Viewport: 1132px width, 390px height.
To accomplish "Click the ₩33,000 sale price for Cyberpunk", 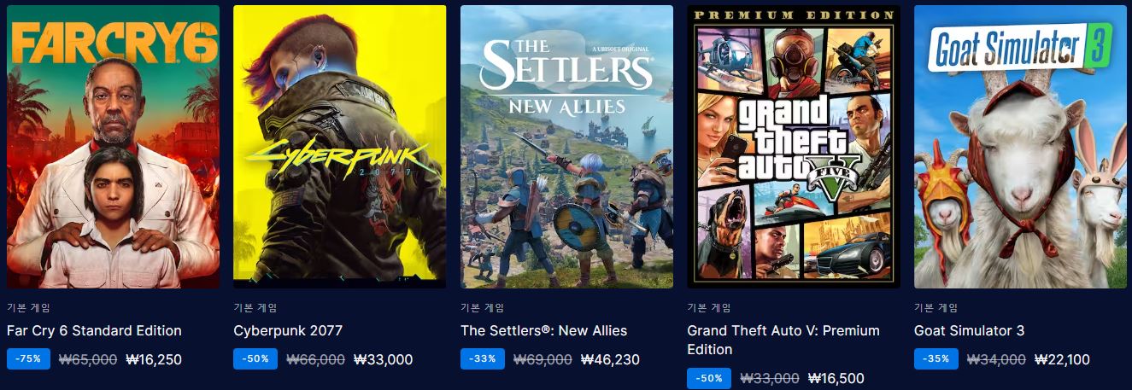I will [x=383, y=359].
